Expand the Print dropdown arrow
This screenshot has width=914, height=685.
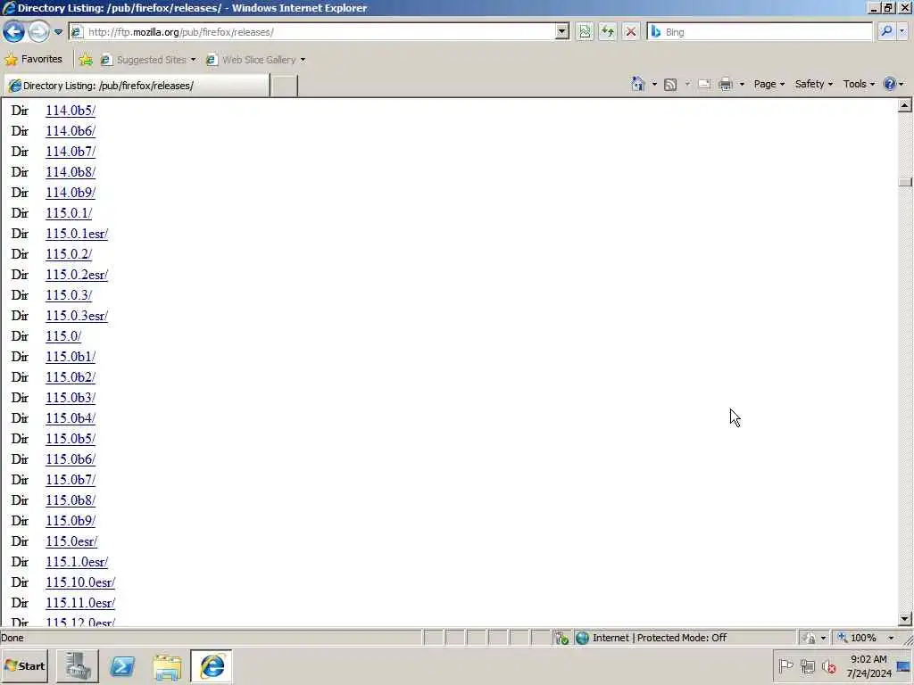(x=742, y=85)
